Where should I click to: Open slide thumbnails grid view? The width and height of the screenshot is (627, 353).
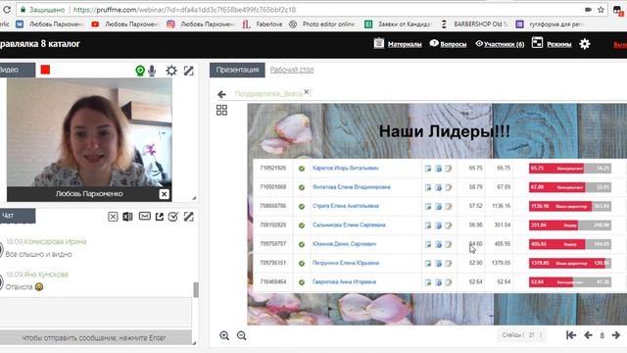pos(221,110)
